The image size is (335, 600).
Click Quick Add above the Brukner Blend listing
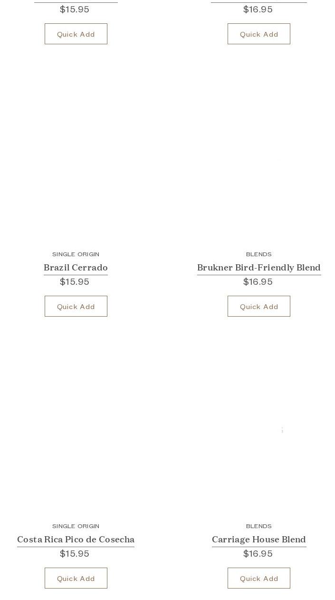click(259, 34)
